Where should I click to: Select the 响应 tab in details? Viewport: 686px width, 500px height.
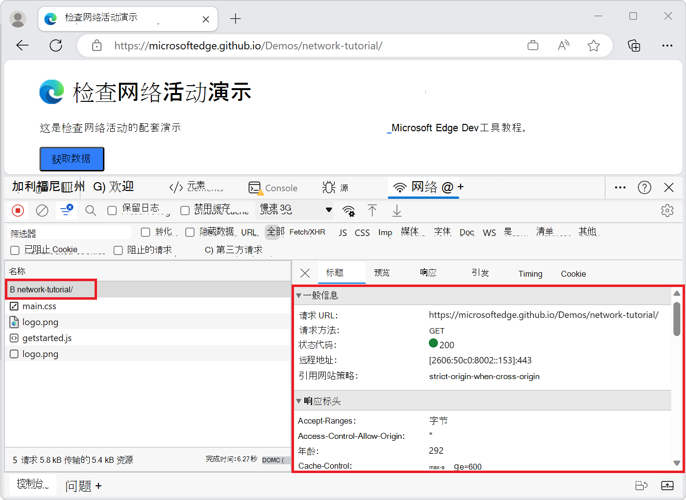click(x=428, y=273)
